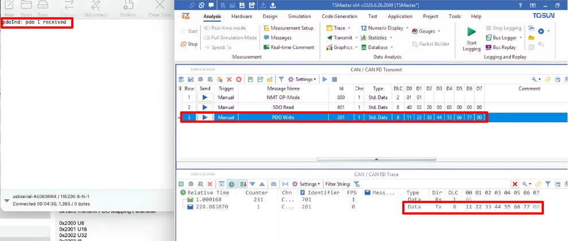The height and width of the screenshot is (241, 568).
Task: Click the blue down arrow in Trace toolbar
Action: click(x=252, y=184)
